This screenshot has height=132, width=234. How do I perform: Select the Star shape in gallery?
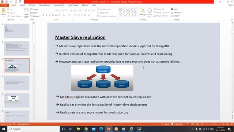tap(135, 15)
